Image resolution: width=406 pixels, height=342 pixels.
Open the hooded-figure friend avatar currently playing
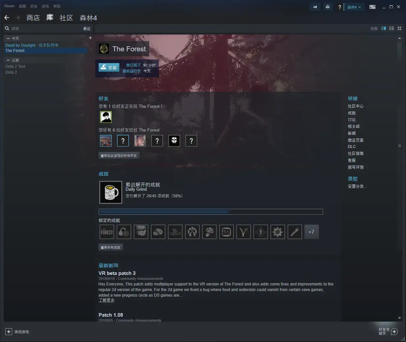tap(106, 117)
